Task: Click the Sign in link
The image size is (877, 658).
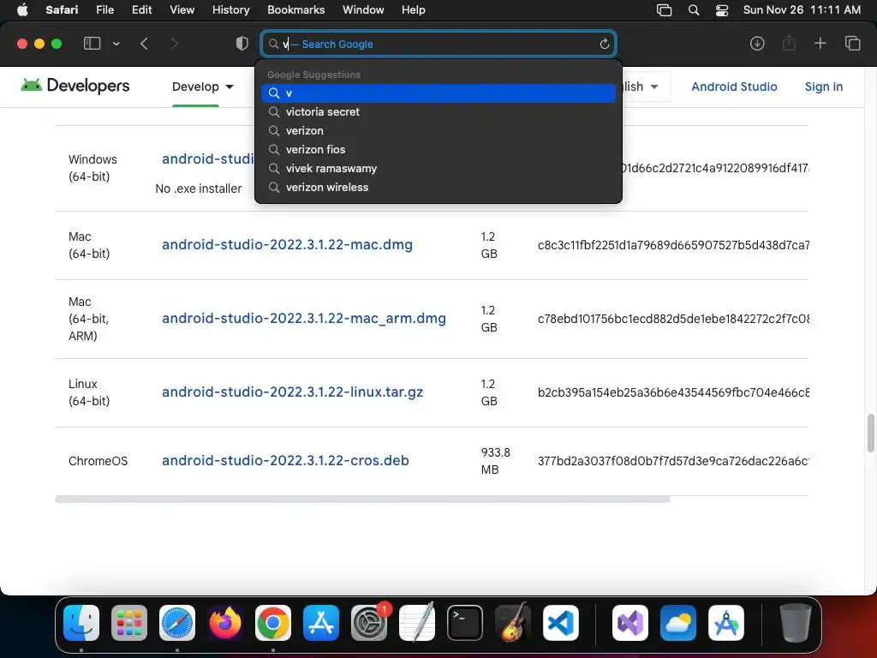Action: [823, 87]
